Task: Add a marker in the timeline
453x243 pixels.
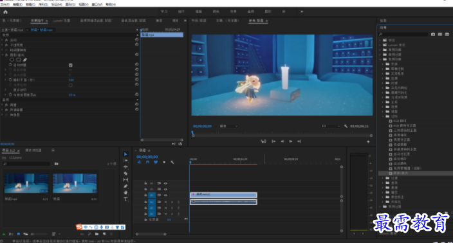Action: [x=164, y=162]
